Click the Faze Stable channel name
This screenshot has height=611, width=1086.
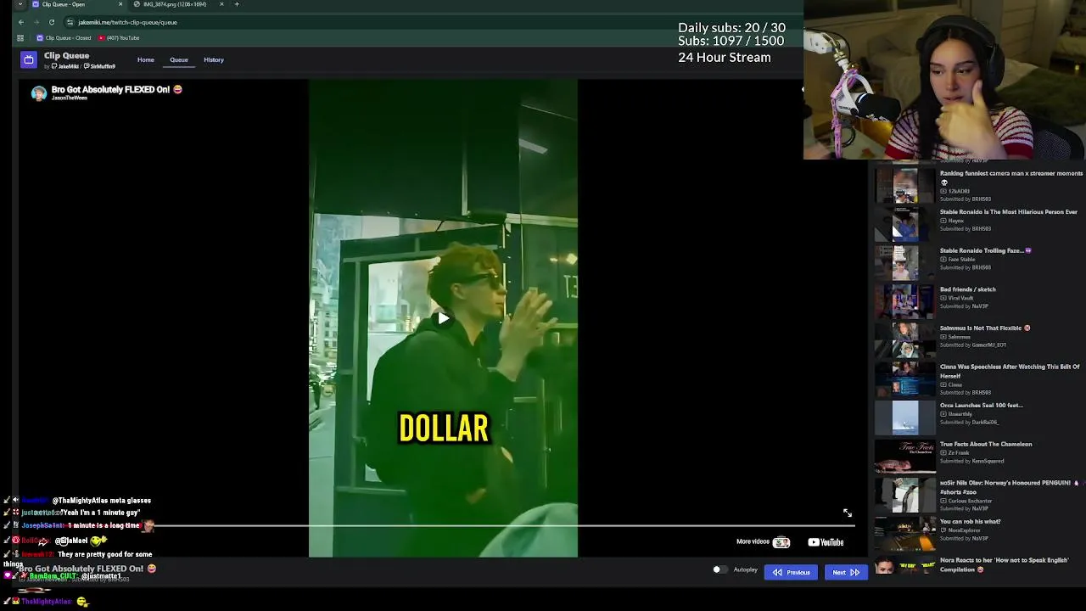tap(962, 260)
